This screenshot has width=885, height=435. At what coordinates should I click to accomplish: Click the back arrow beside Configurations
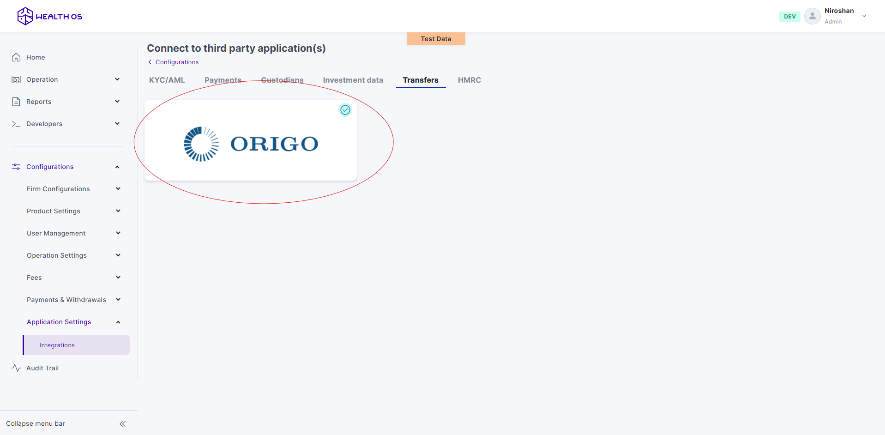point(150,62)
